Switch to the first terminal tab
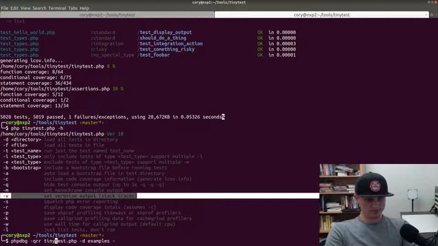The image size is (438, 246). coord(107,15)
